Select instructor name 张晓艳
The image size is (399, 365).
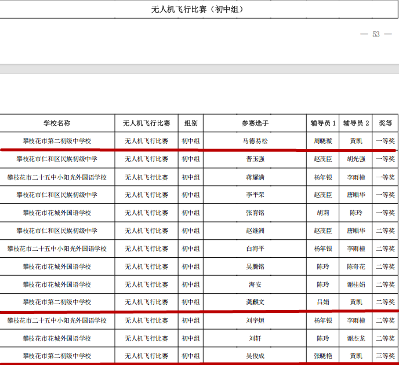[x=323, y=356]
